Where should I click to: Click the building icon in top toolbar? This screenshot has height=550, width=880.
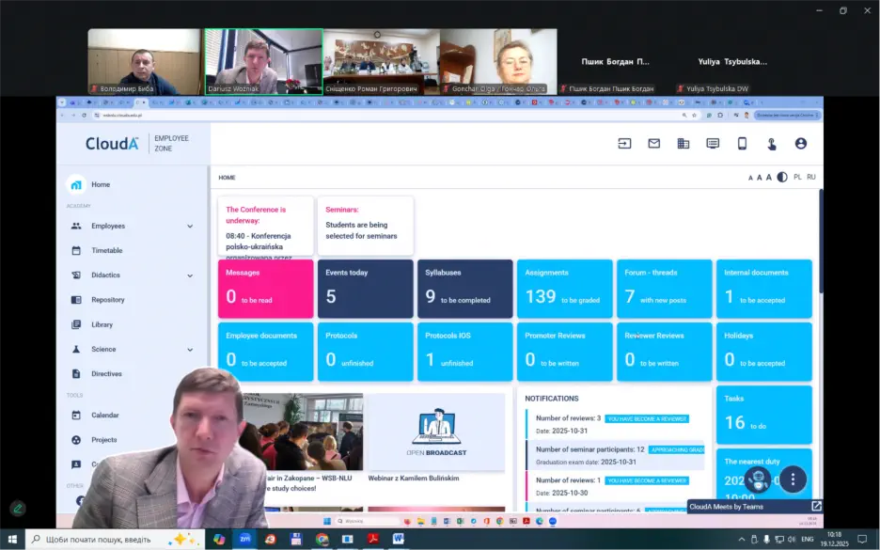click(x=684, y=144)
